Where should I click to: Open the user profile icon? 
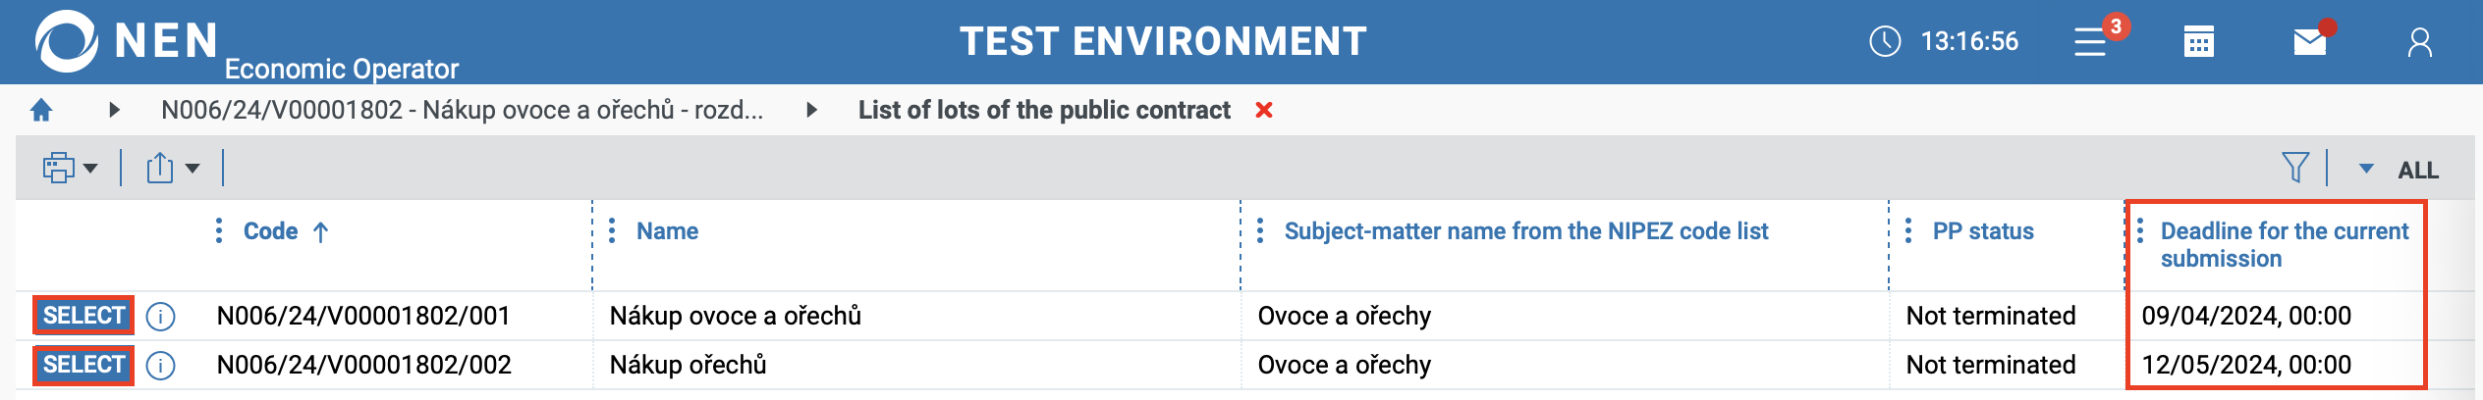pos(2419,42)
